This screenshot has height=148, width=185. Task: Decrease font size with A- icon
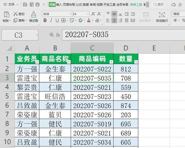[99, 14]
